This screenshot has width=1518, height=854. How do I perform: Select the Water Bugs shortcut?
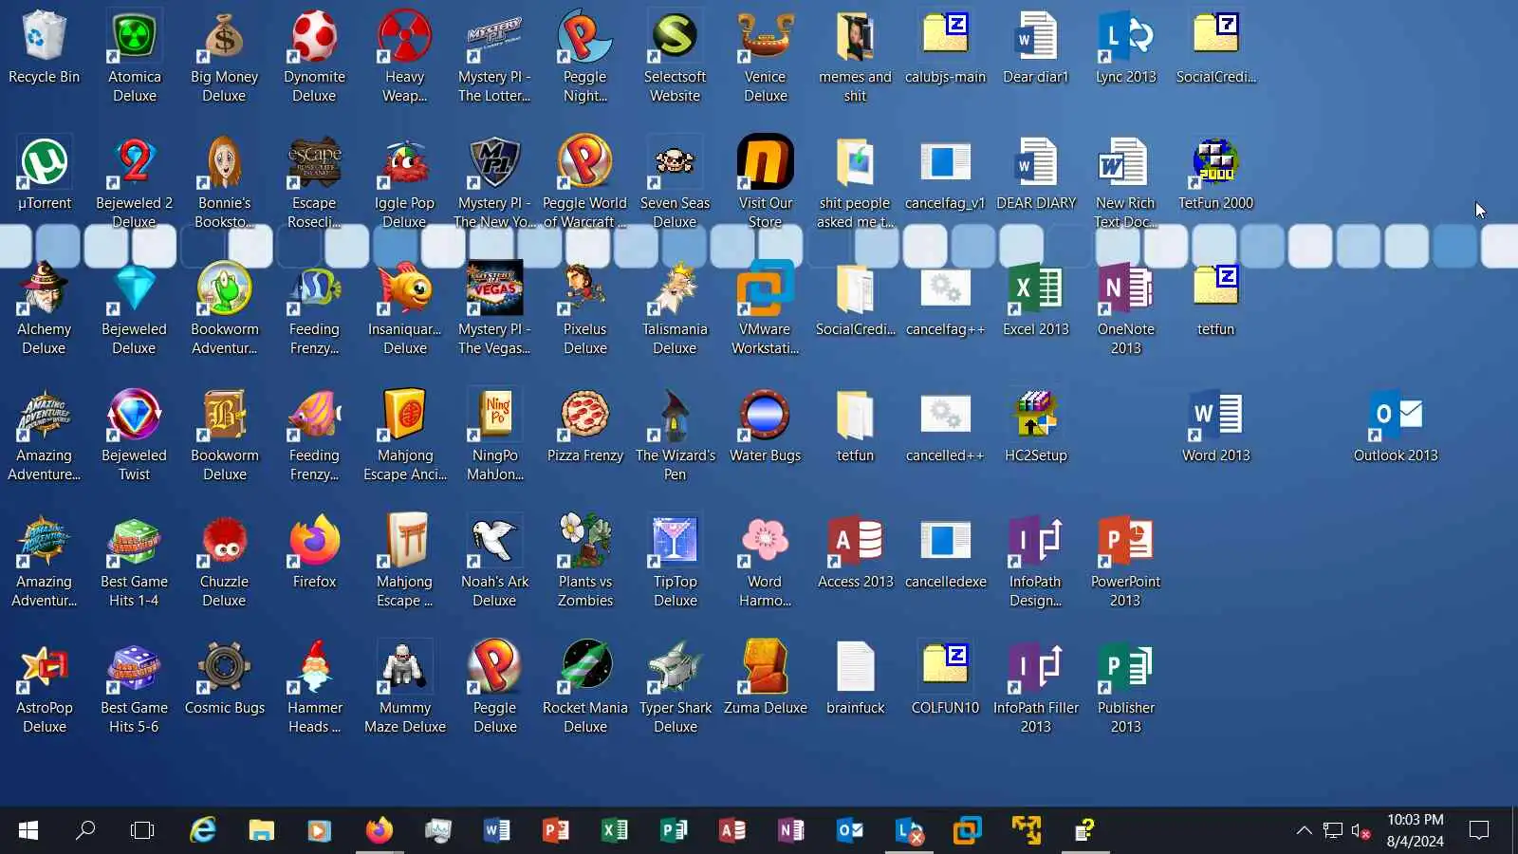point(766,426)
